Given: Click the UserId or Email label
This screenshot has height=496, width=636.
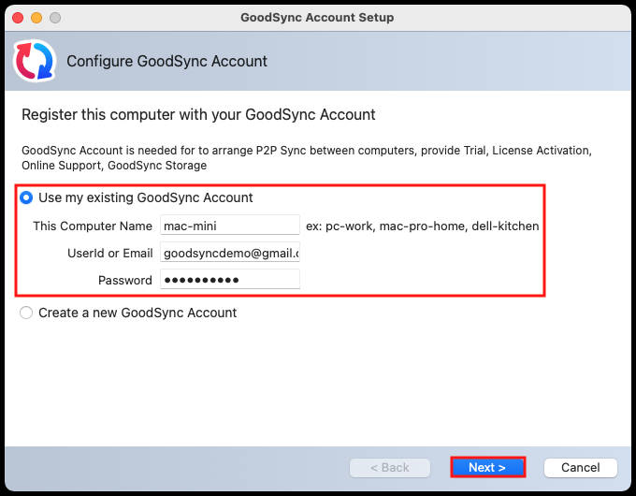Looking at the screenshot, I should click(109, 253).
